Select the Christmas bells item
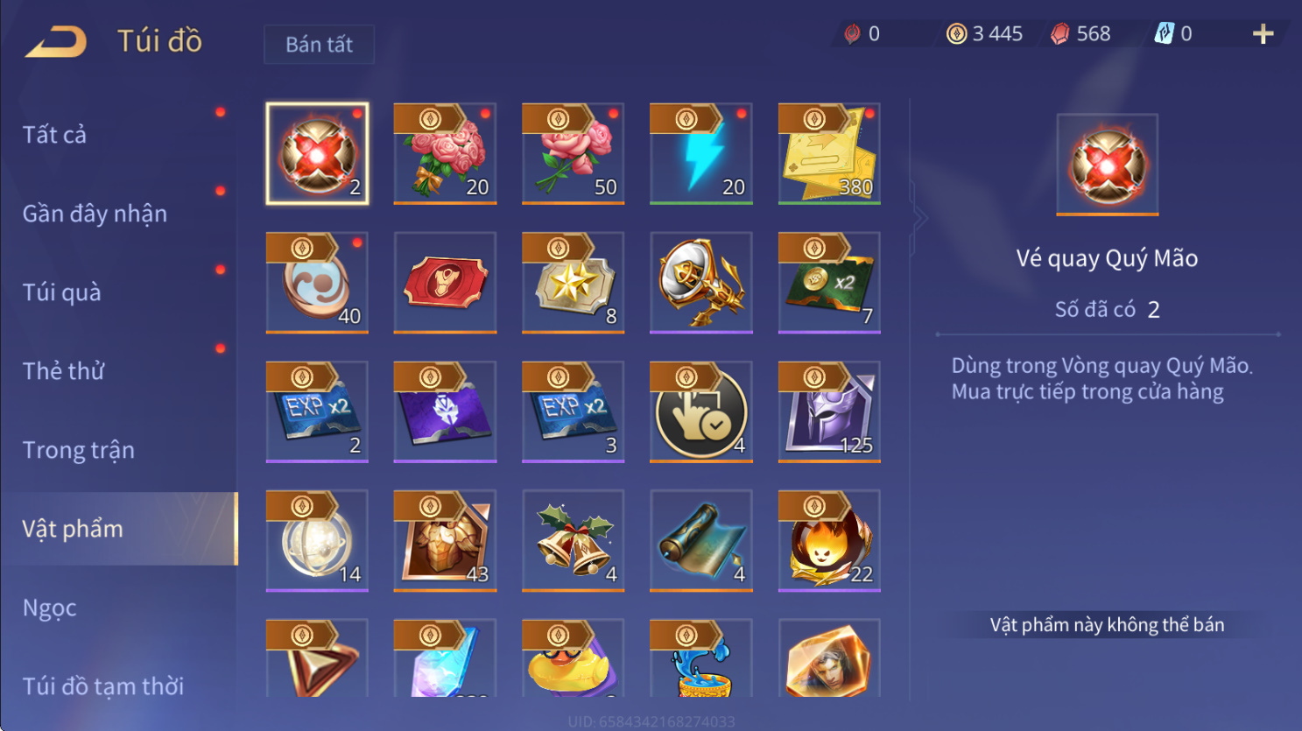The height and width of the screenshot is (731, 1302). 574,541
